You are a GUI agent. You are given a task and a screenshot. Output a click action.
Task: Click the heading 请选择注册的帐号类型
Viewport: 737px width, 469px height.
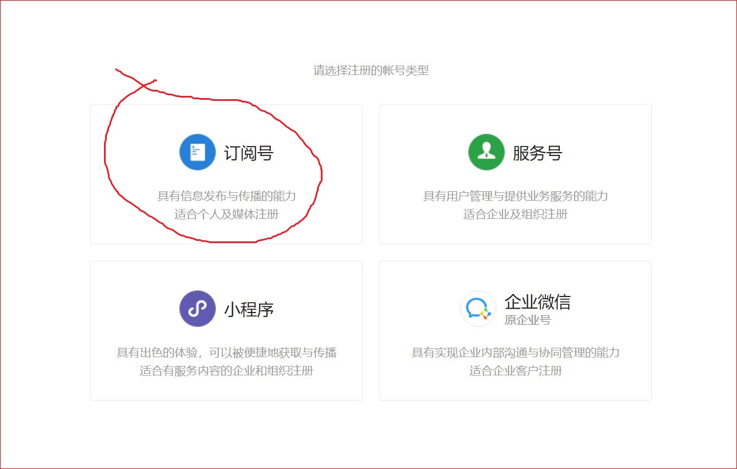click(x=371, y=71)
